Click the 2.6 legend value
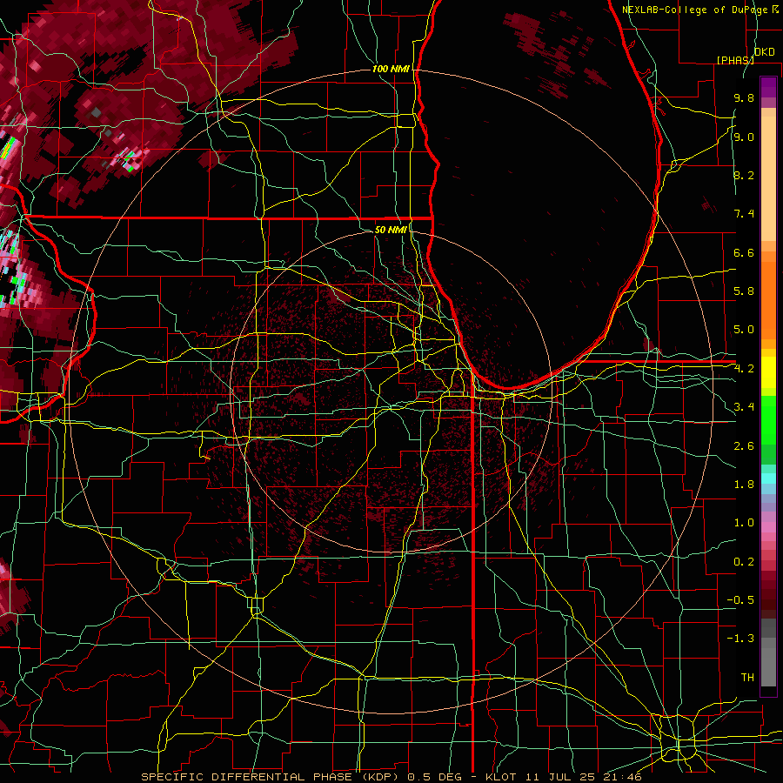783x783 pixels. (x=744, y=446)
